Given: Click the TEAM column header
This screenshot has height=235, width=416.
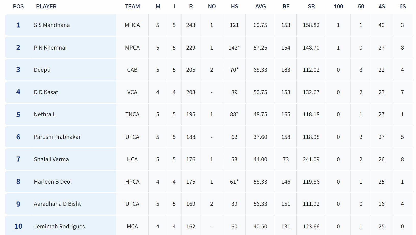Looking at the screenshot, I should (x=132, y=7).
